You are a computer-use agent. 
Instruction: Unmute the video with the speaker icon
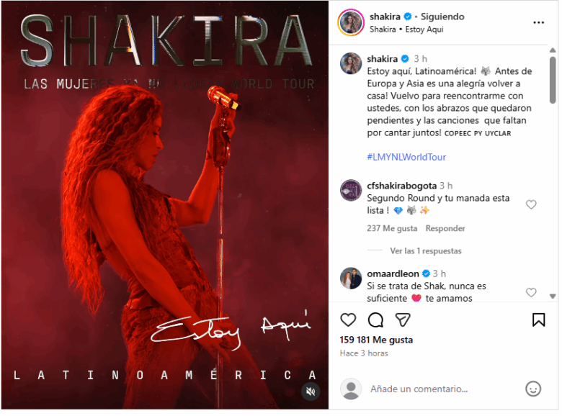pyautogui.click(x=311, y=393)
